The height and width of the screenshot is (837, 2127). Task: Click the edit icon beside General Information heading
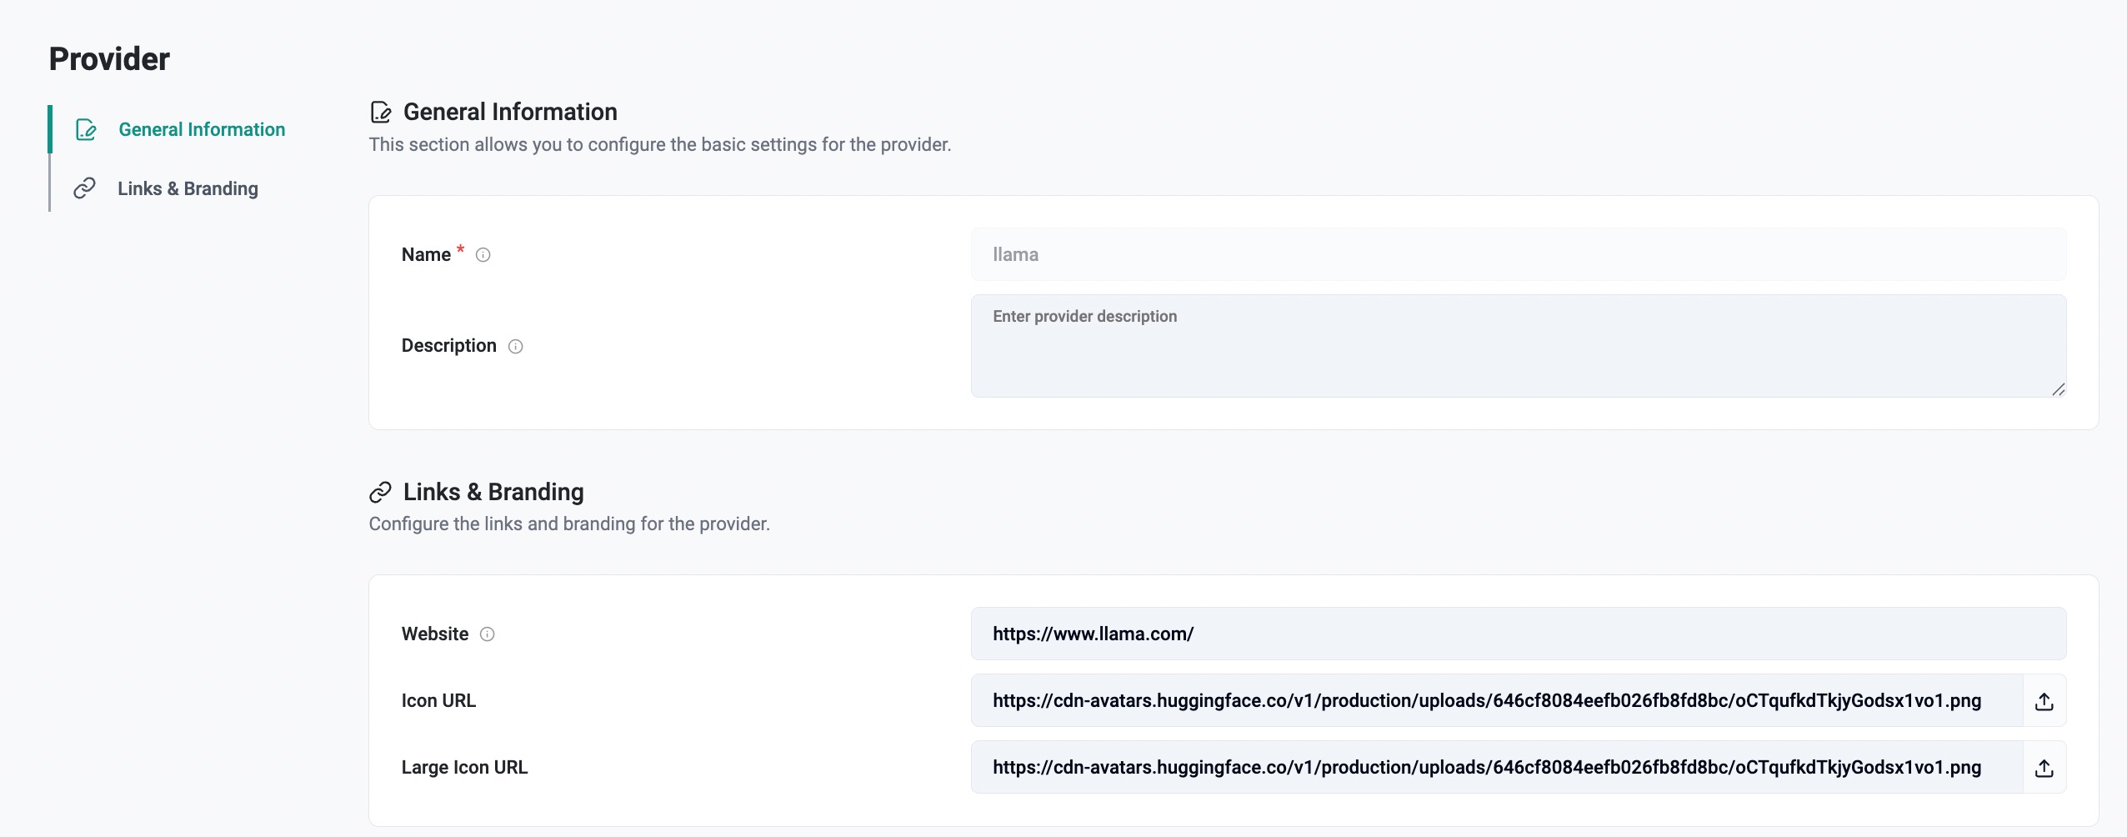(x=381, y=113)
